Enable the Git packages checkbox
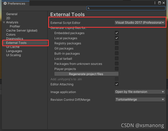This screenshot has width=168, height=131. (116, 48)
